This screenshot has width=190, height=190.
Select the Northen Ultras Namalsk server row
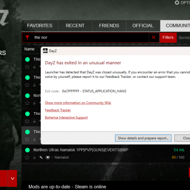pos(105,153)
